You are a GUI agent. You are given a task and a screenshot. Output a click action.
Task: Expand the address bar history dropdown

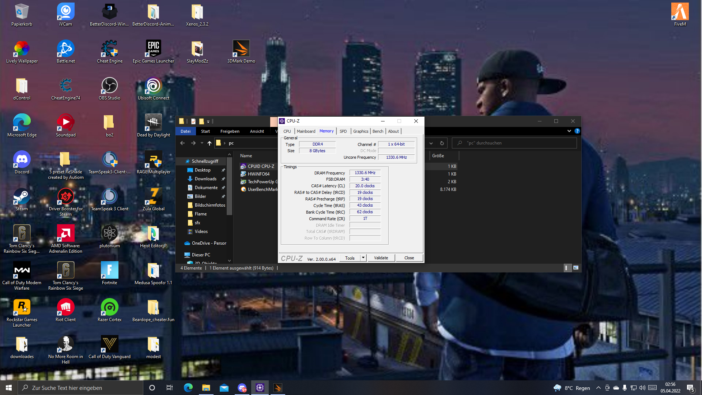(431, 143)
